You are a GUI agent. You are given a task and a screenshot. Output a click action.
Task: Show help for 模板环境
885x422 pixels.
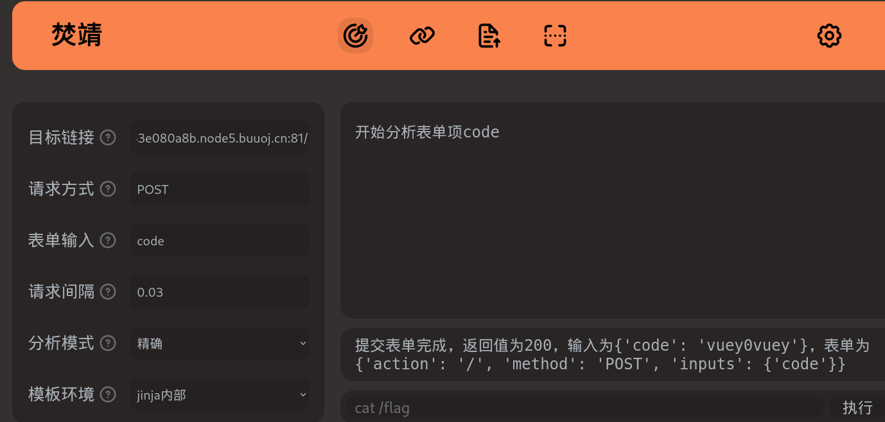tap(108, 394)
